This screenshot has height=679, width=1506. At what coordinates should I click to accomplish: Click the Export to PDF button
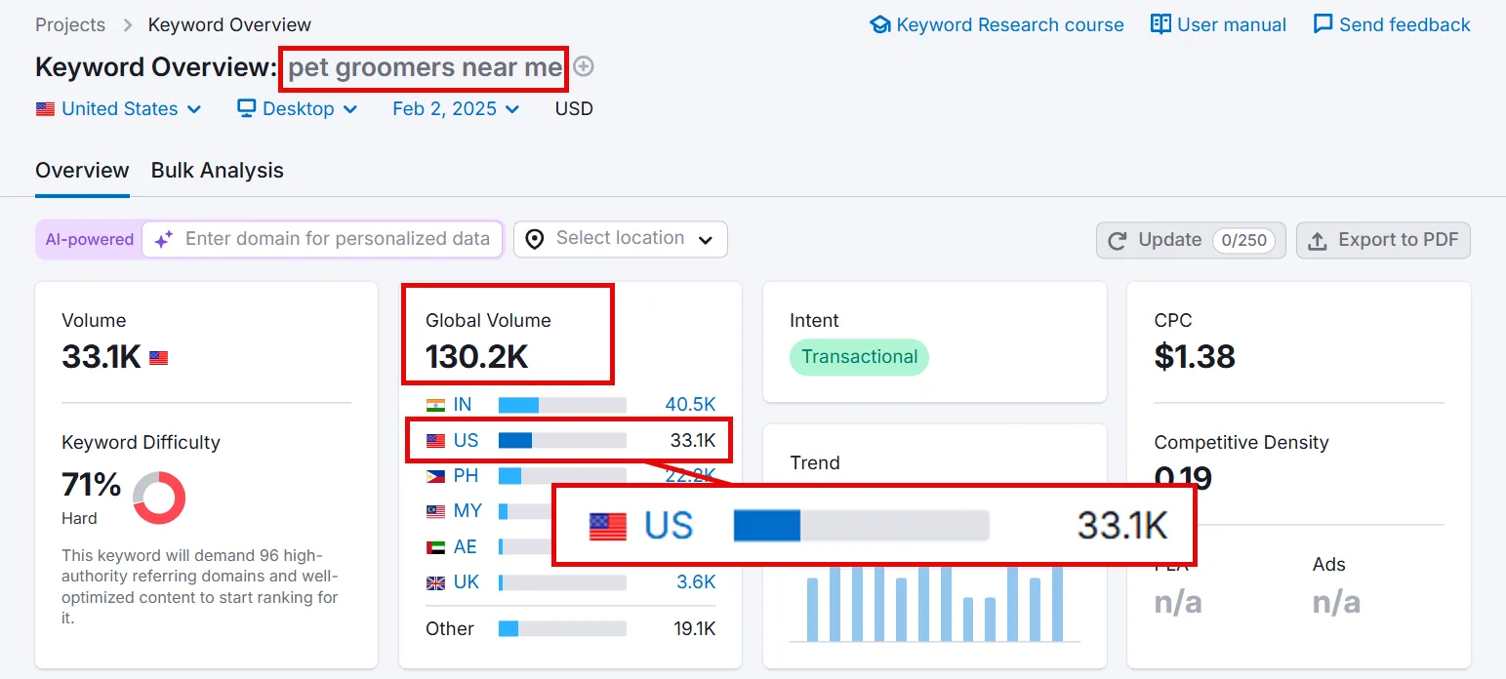(1383, 240)
